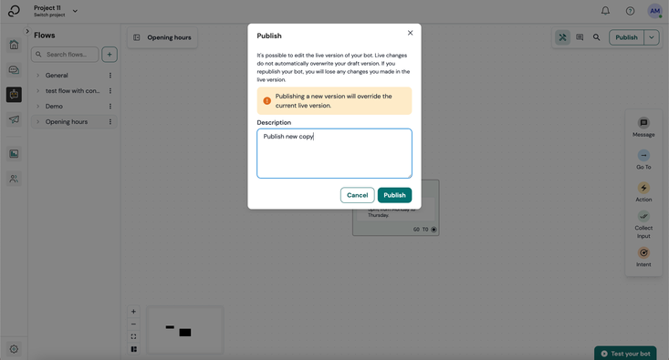Open the comments icon in top toolbar
The image size is (669, 360).
580,37
